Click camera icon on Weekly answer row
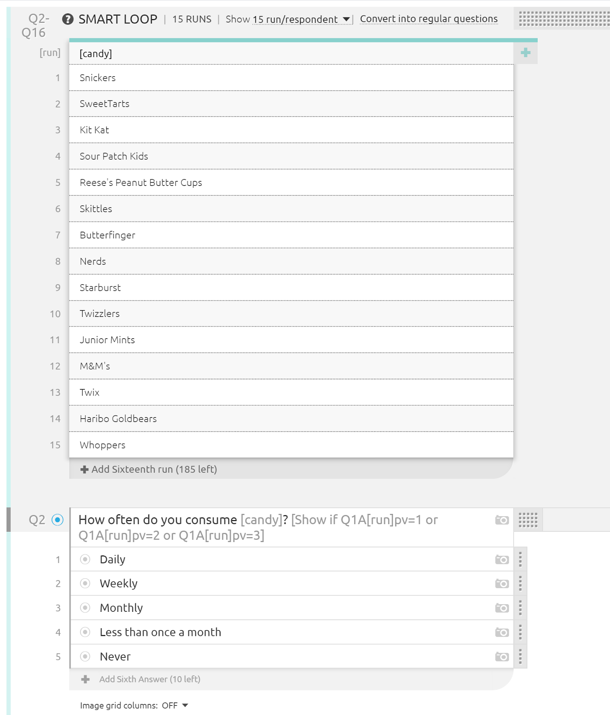This screenshot has width=610, height=715. [502, 584]
